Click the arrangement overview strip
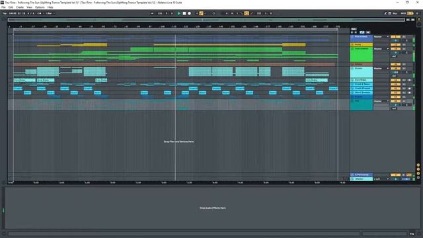Screen dimensions: 423x238 coord(206,20)
